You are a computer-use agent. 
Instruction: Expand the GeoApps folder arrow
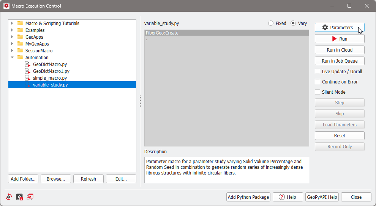pyautogui.click(x=12, y=37)
